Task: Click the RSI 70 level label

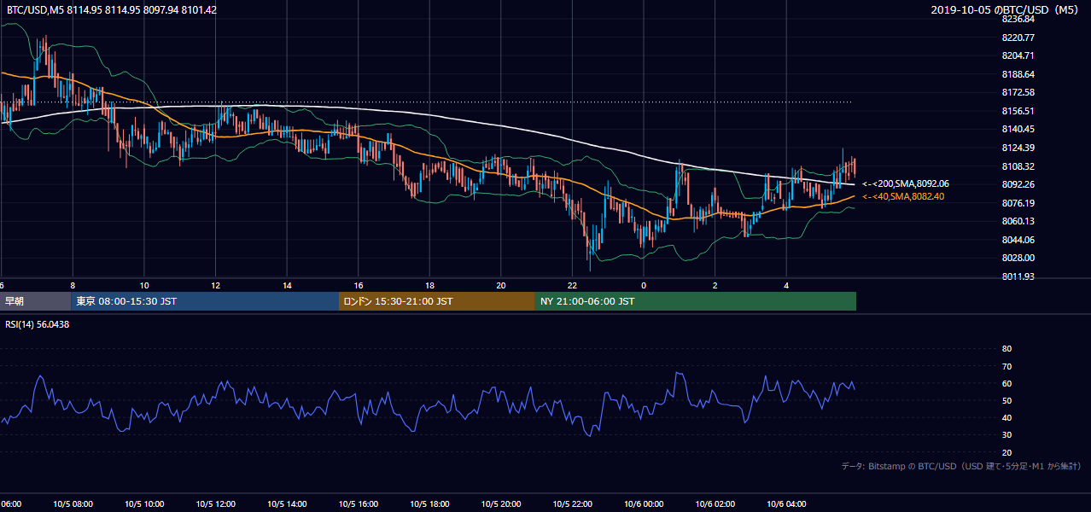Action: (x=1006, y=366)
